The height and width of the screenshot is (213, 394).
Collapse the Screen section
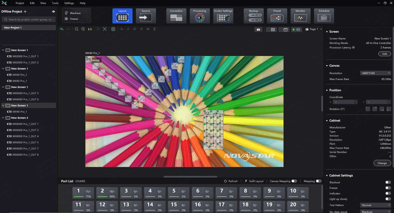coord(327,32)
